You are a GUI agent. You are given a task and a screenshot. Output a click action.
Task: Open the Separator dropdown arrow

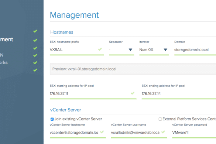[130, 50]
